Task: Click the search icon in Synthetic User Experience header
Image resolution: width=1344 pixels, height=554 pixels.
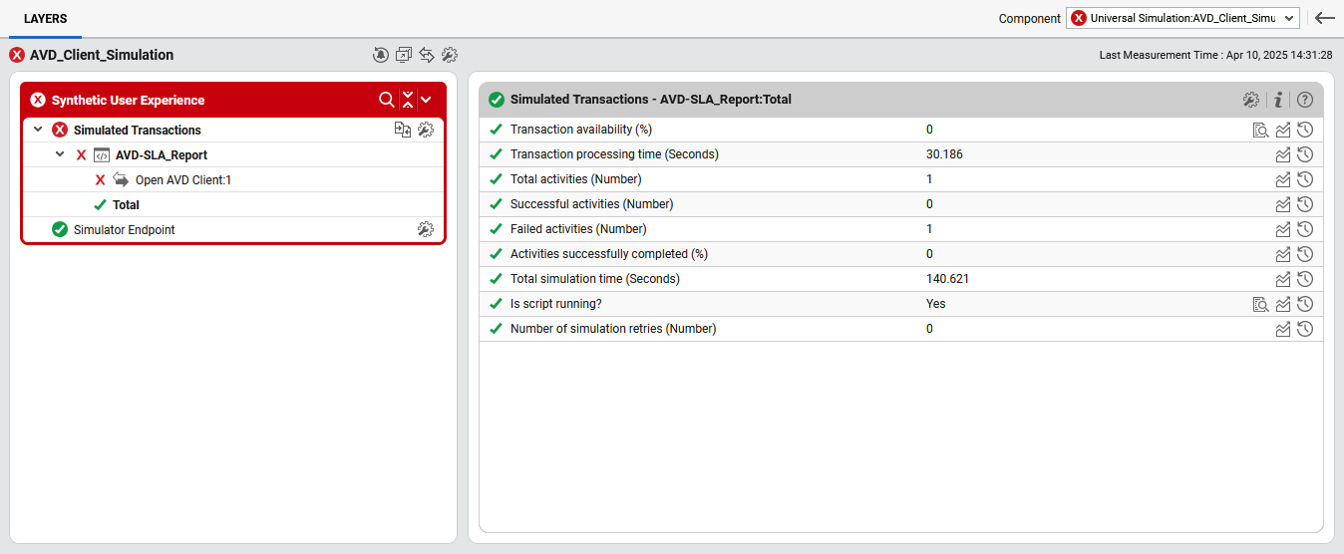Action: click(386, 100)
